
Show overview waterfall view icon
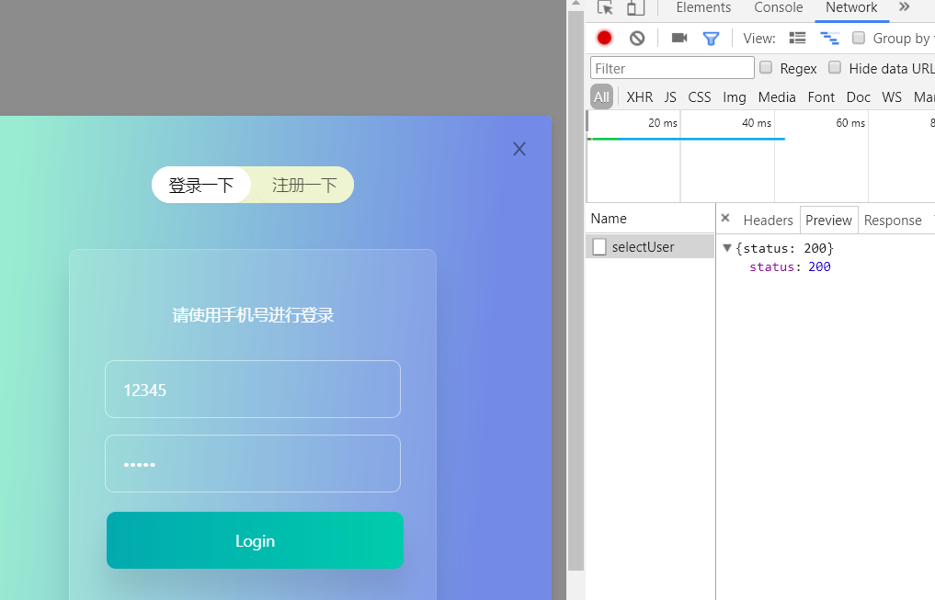(x=829, y=39)
